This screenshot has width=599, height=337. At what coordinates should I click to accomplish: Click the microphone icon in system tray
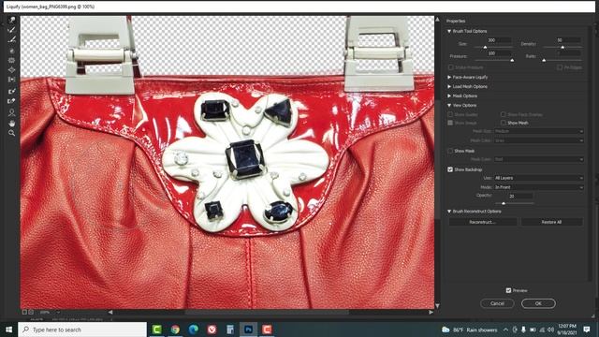[523, 330]
